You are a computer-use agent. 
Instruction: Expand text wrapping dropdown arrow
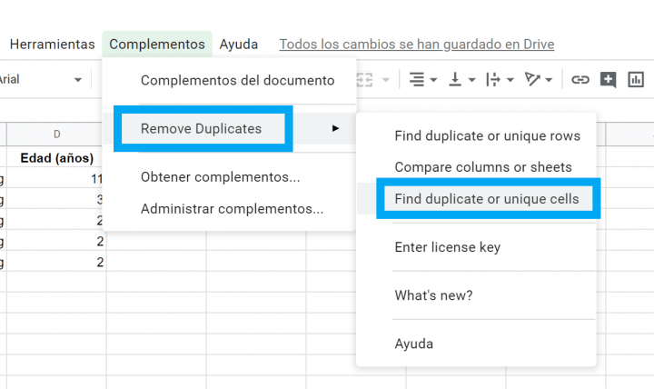(x=510, y=80)
